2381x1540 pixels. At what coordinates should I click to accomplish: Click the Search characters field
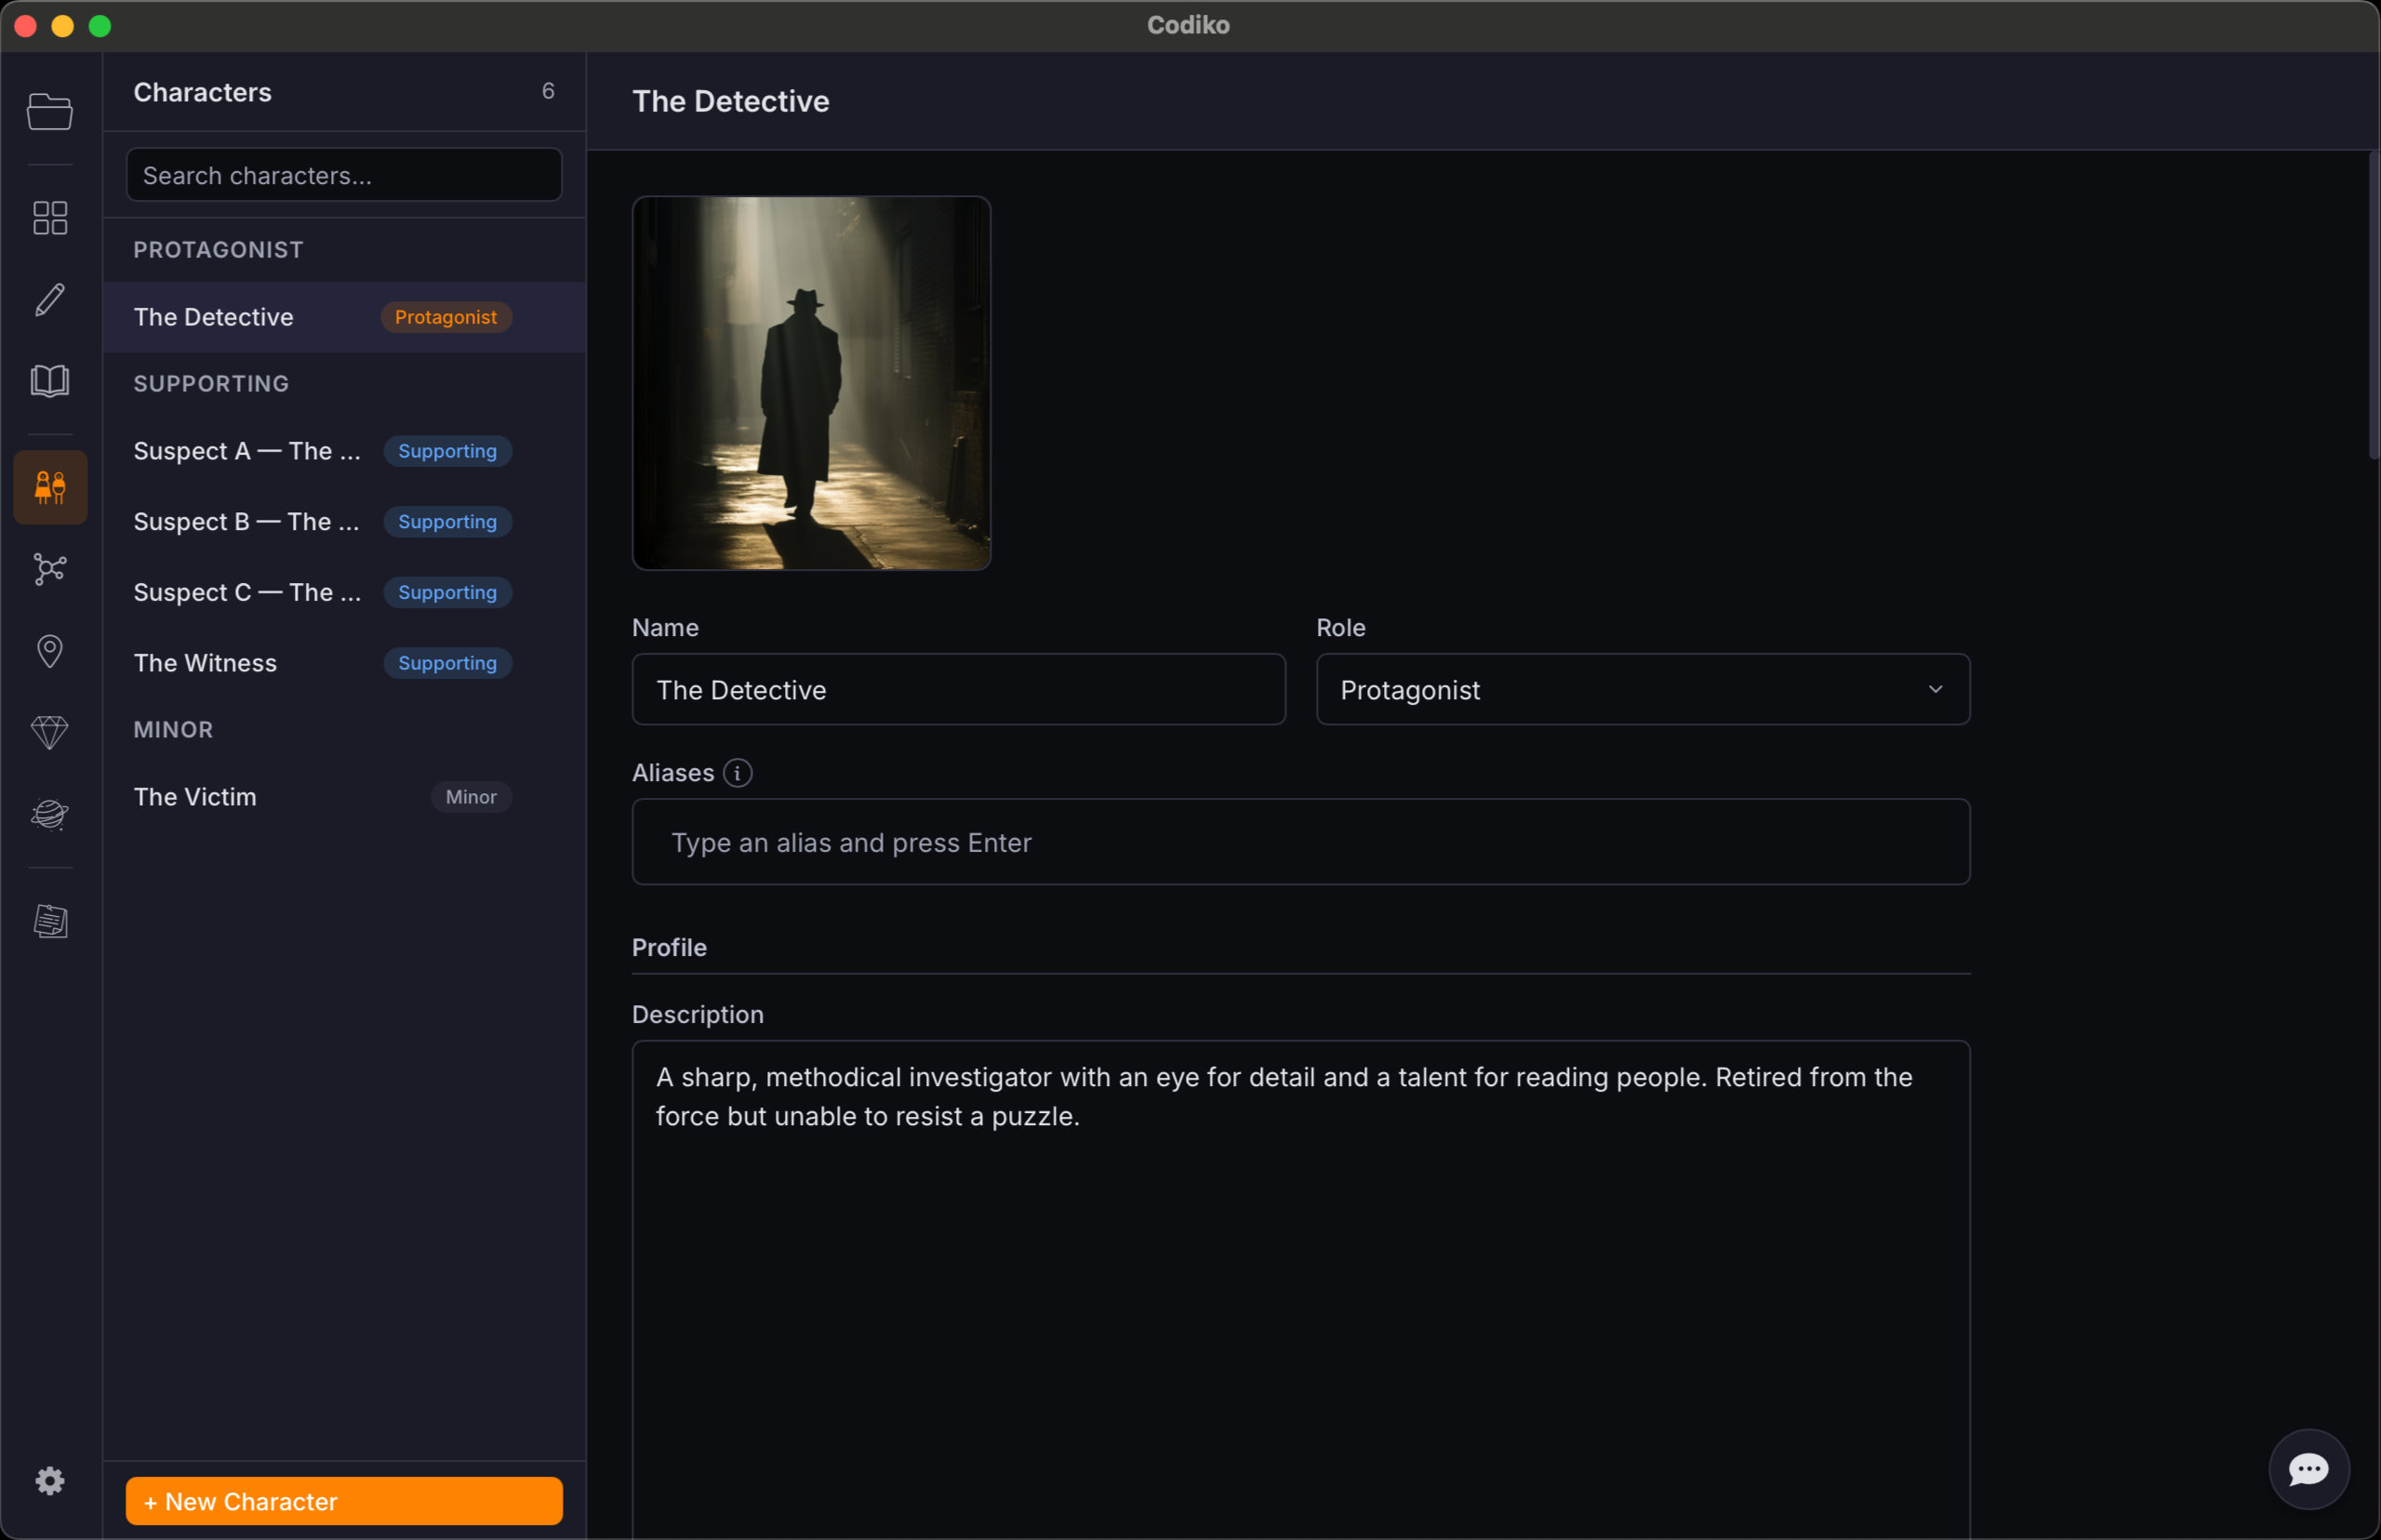344,175
